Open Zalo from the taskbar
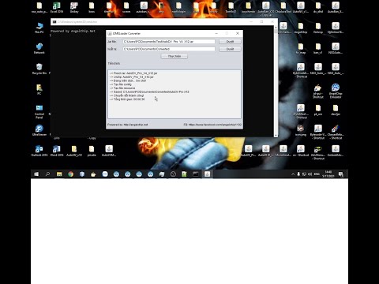 (105, 174)
